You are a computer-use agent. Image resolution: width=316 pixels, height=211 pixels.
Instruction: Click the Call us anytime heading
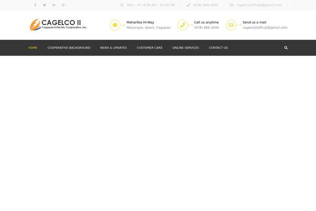coord(206,22)
